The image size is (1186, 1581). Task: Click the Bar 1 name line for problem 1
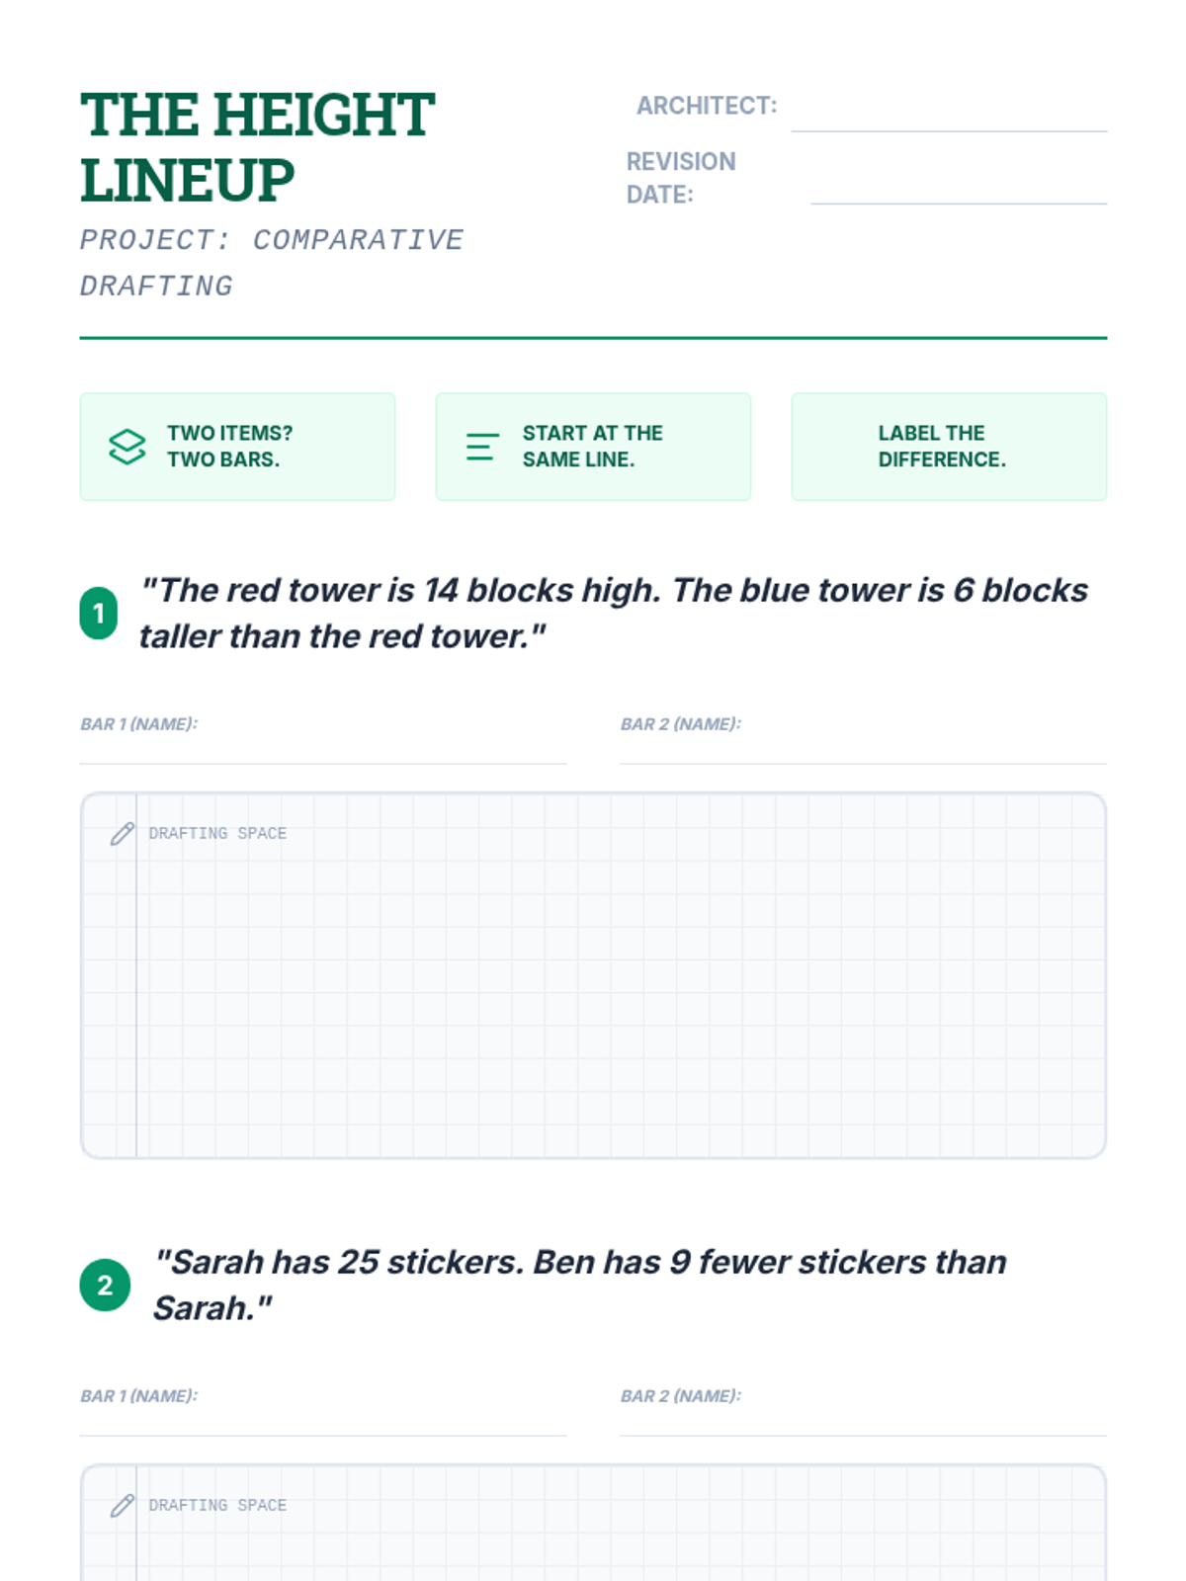pos(322,751)
